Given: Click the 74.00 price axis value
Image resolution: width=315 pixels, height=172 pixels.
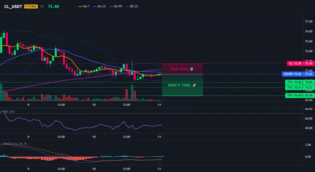Looking at the screenshot, I should tap(309, 51).
